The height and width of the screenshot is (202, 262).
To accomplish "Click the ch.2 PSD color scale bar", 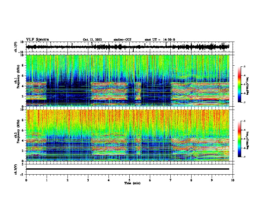I will [239, 139].
